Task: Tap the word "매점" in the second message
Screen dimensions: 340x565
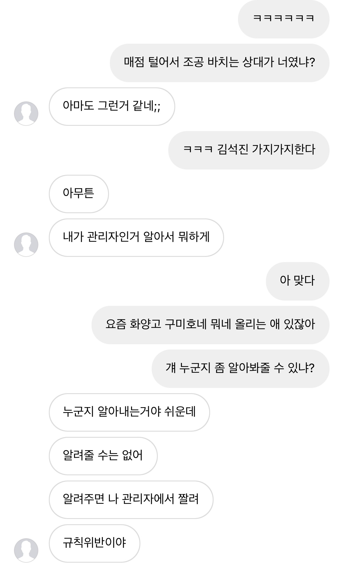Action: (134, 63)
